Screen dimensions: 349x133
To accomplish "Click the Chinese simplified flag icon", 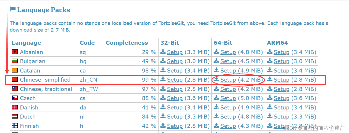I will pyautogui.click(x=15, y=79).
